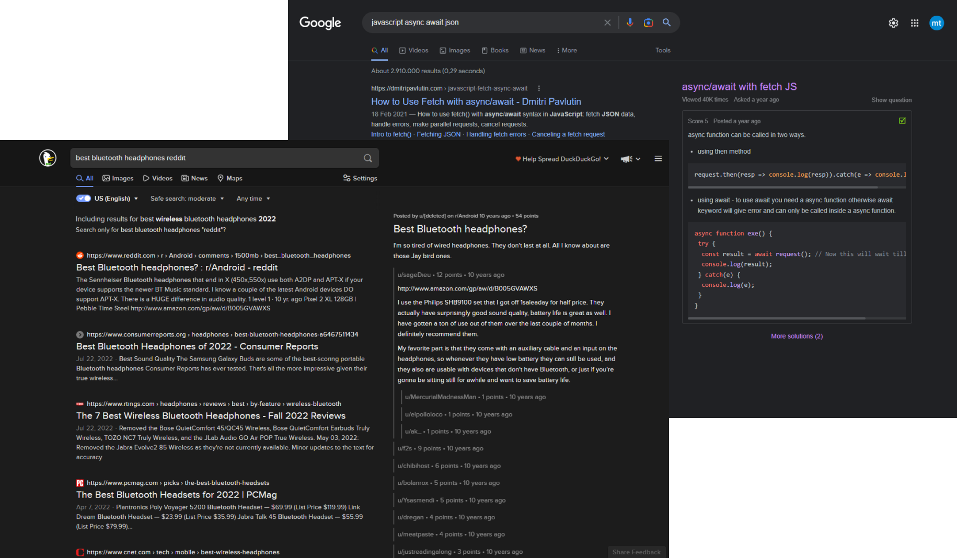Open Google search by image camera

[648, 22]
